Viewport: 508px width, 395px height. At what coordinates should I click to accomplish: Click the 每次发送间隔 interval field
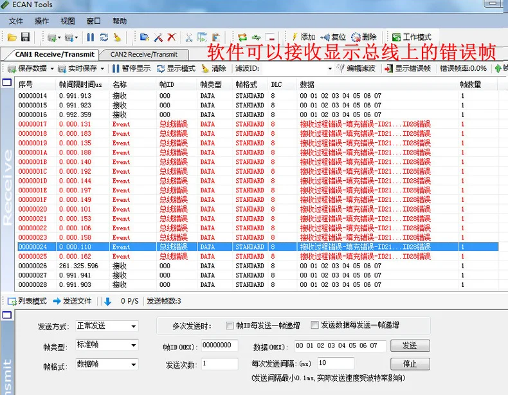336,363
